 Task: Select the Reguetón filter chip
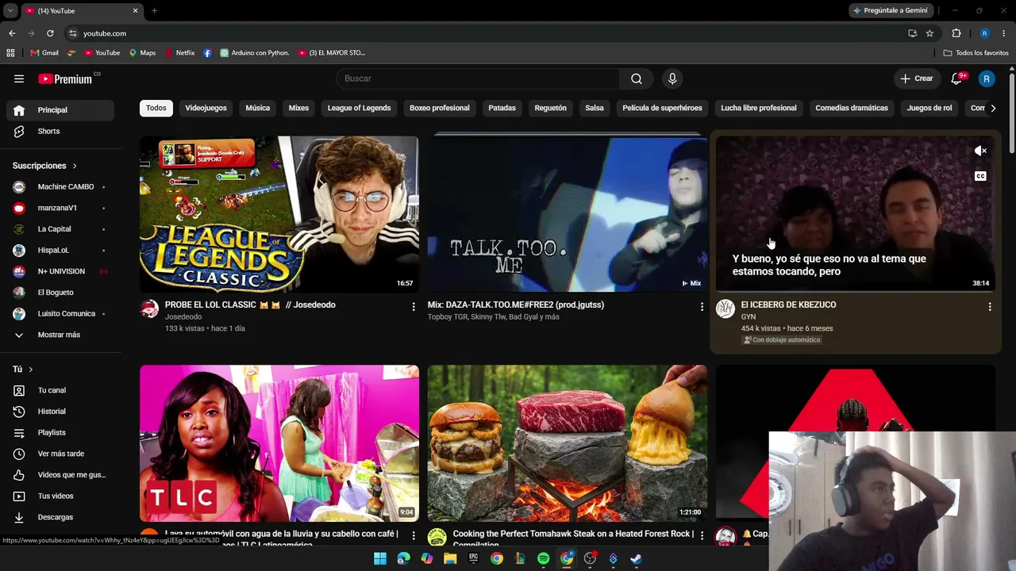(x=551, y=108)
